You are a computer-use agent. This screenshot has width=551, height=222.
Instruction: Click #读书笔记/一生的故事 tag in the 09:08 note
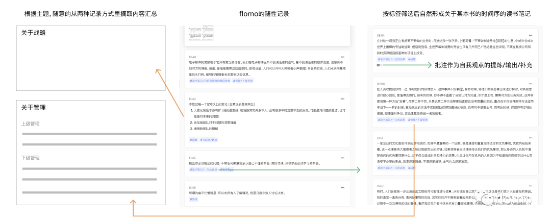coord(391,119)
